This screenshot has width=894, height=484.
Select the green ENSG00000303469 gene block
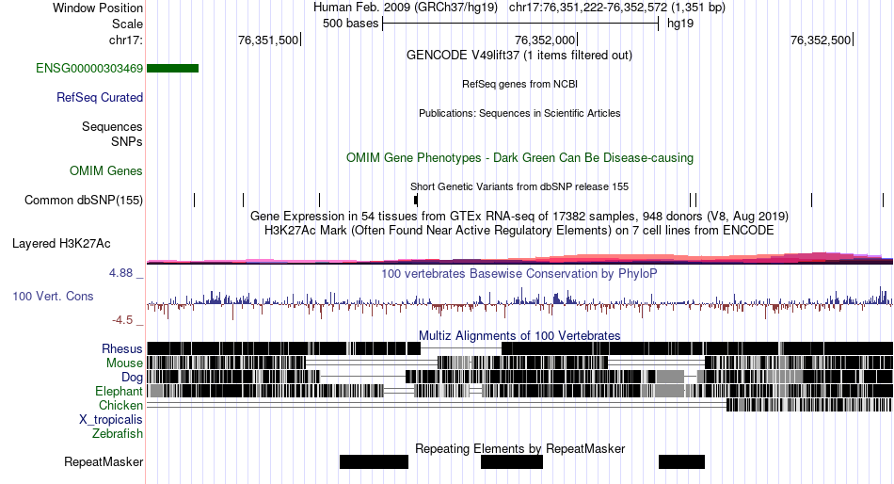coord(173,69)
